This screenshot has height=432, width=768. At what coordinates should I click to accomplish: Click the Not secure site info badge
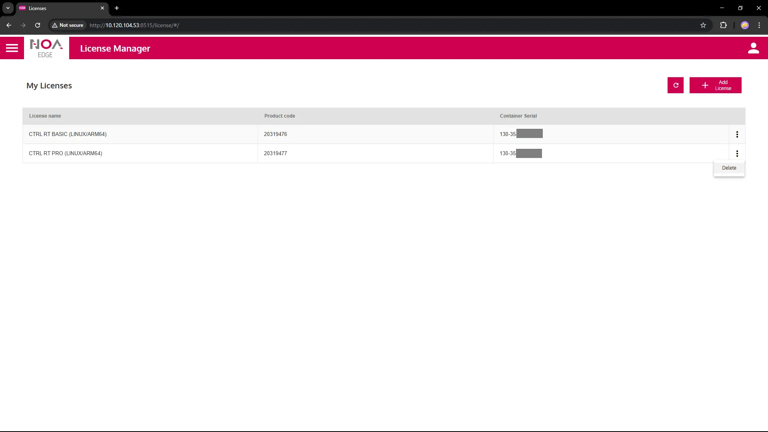pos(68,25)
